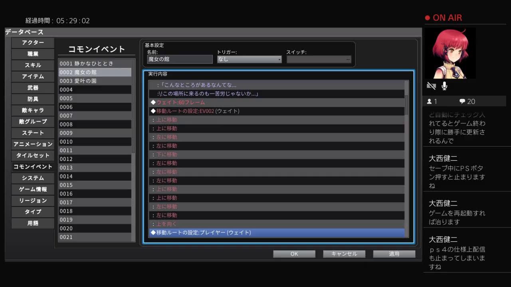The image size is (511, 287).
Task: Switch to the アクター database tab
Action: click(x=33, y=43)
